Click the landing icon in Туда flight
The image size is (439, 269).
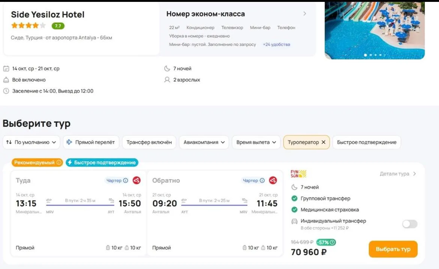point(111,200)
